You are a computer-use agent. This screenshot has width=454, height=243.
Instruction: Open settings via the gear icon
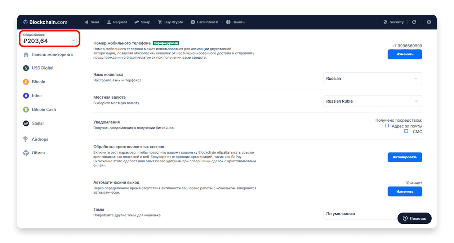point(429,22)
